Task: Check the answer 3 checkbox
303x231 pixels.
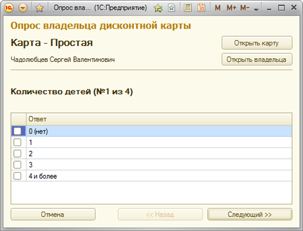Action: (x=18, y=165)
